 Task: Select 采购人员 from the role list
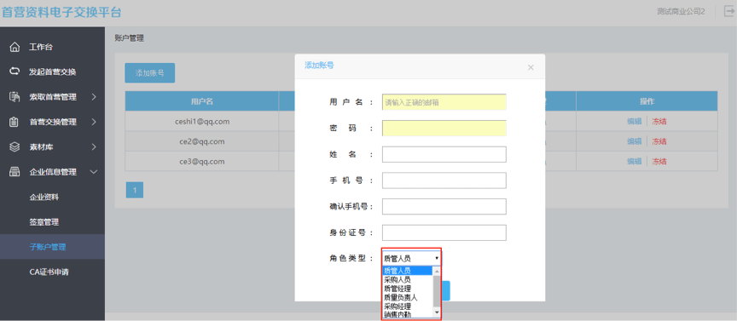[398, 279]
